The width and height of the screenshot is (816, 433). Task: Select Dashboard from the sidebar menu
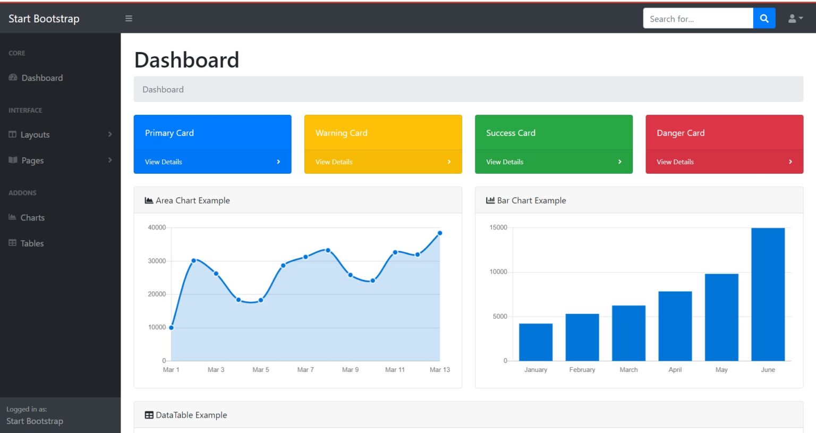(x=42, y=78)
